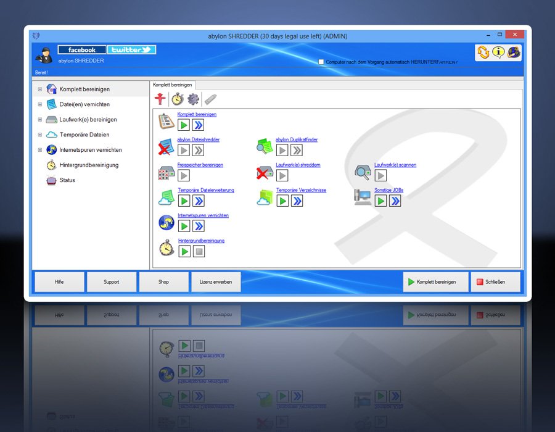Click the Schließen button
Screen dimensions: 555x432
496,282
